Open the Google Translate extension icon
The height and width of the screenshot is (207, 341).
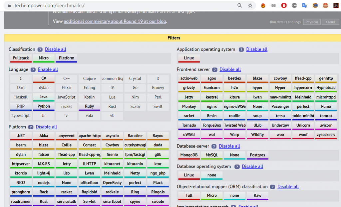[305, 5]
